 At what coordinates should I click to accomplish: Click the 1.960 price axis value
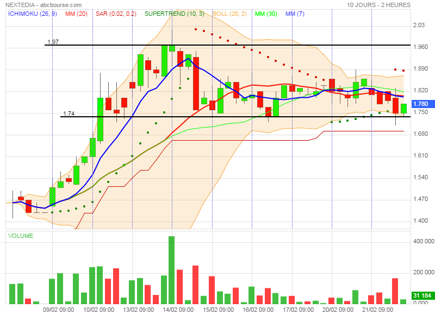tap(420, 47)
